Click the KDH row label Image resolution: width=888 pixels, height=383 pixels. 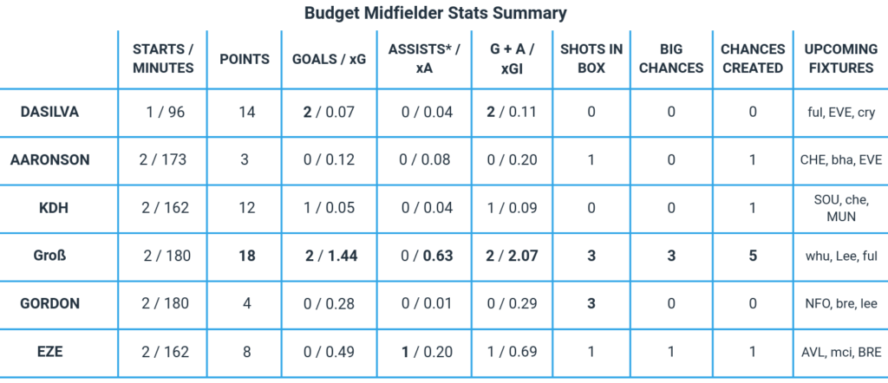[59, 208]
